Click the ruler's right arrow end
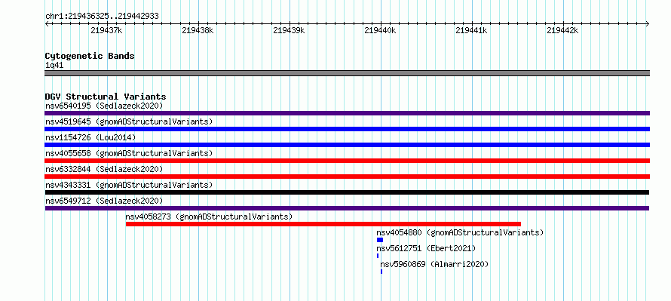Image resolution: width=671 pixels, height=301 pixels. (648, 23)
